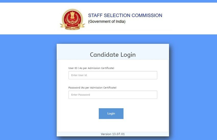Click the blank gap between the two fields

[113, 83]
